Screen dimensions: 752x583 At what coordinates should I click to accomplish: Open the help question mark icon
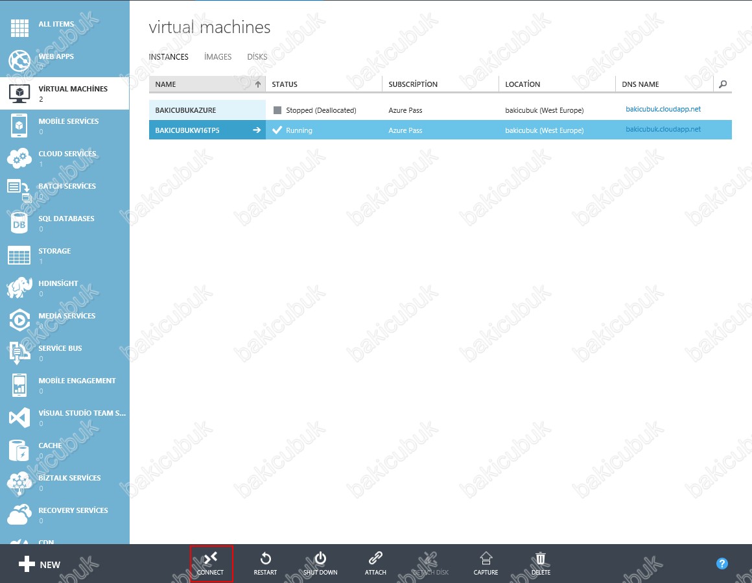pyautogui.click(x=722, y=564)
